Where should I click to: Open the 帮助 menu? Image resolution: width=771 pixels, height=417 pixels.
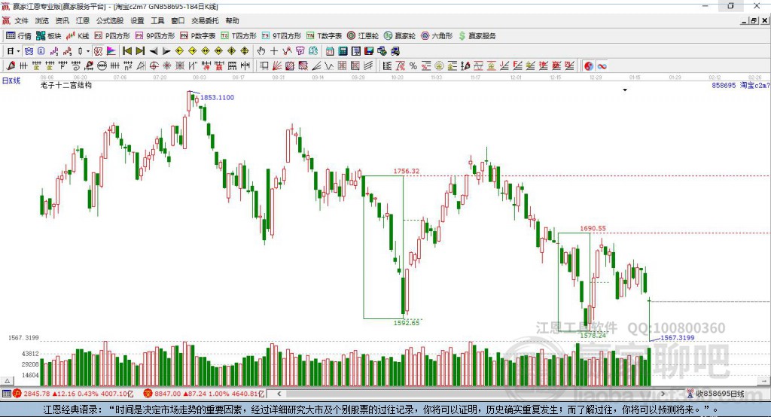pos(232,20)
